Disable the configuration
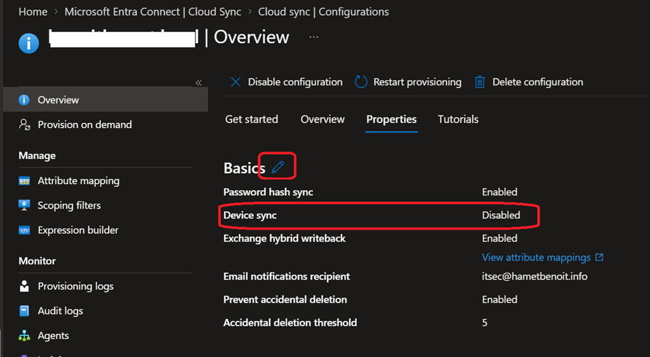650x357 pixels. 287,82
